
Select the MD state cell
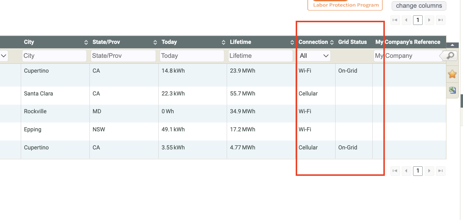97,111
